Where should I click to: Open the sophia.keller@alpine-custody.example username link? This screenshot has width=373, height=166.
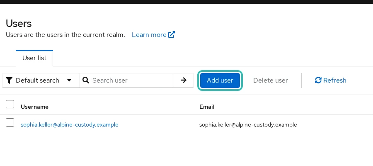click(70, 124)
